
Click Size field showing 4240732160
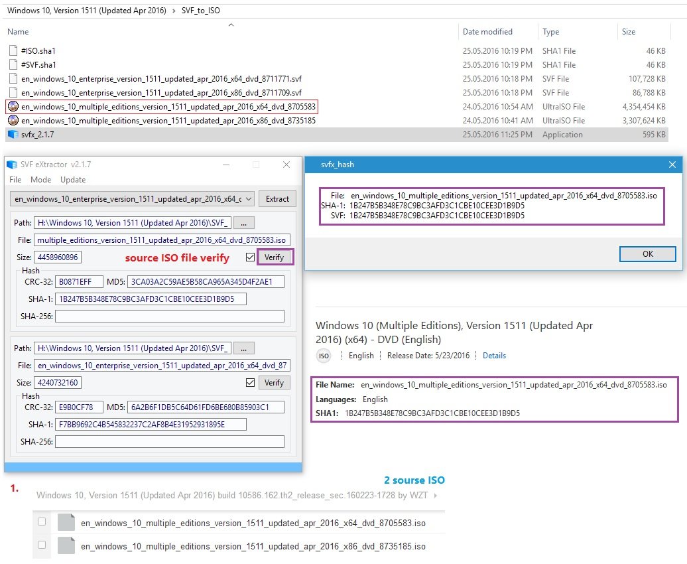[58, 383]
